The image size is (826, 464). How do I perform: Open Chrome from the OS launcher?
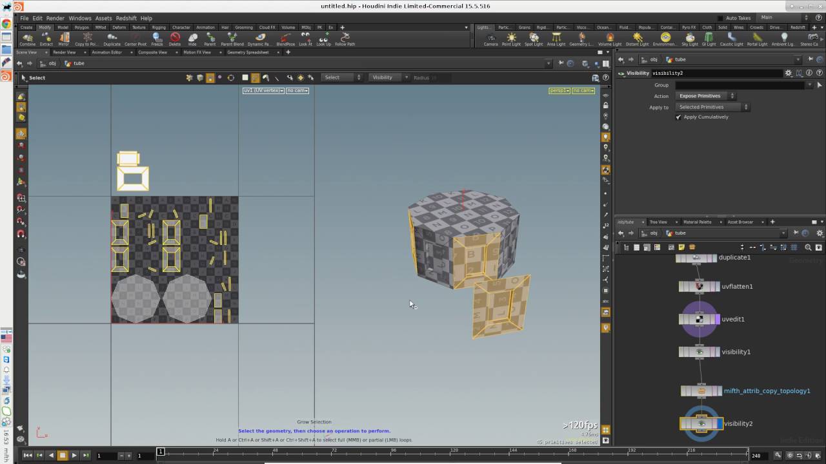6,24
